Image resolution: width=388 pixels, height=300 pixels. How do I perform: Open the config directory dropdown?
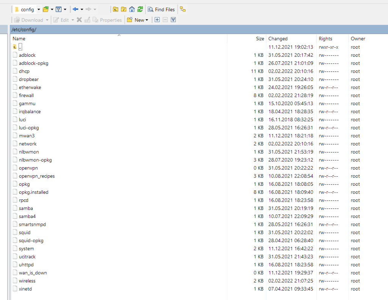(39, 9)
